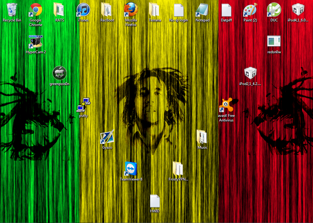The height and width of the screenshot is (223, 313).
Task: Select the Gyazo shortcut icon
Action: tap(107, 137)
